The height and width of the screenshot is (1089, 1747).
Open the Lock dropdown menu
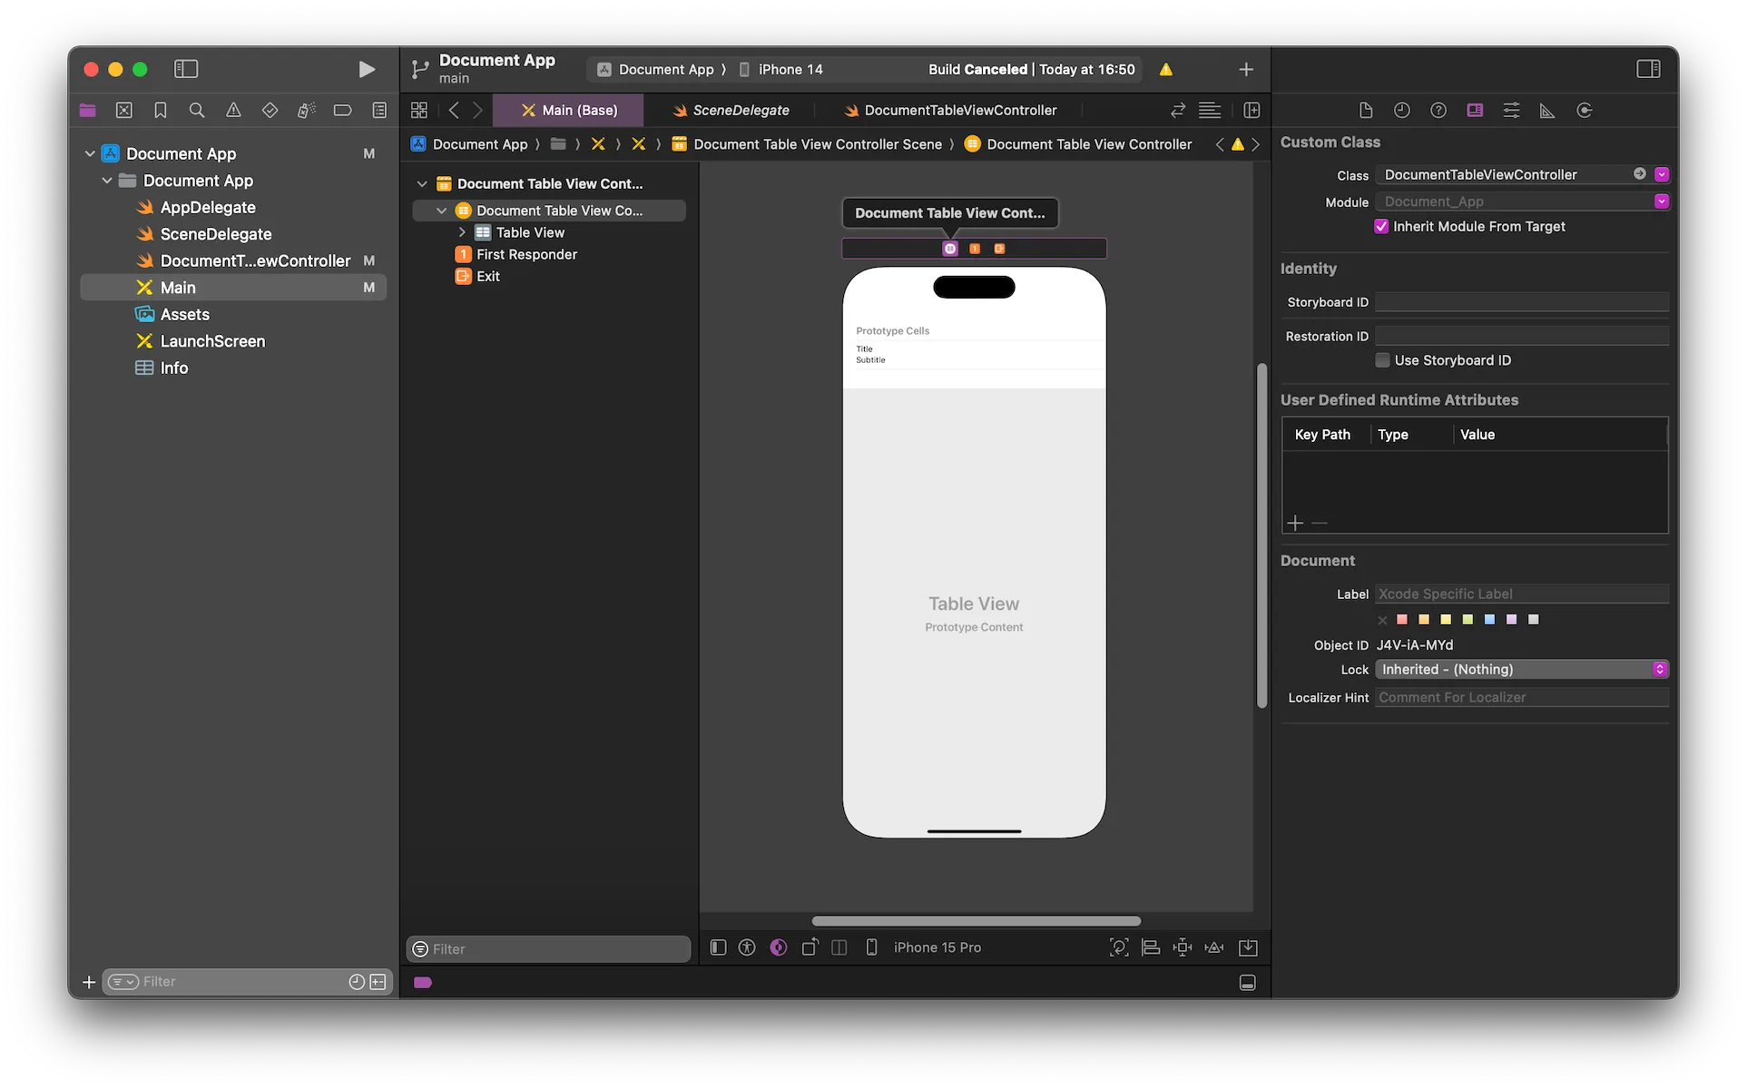point(1521,670)
